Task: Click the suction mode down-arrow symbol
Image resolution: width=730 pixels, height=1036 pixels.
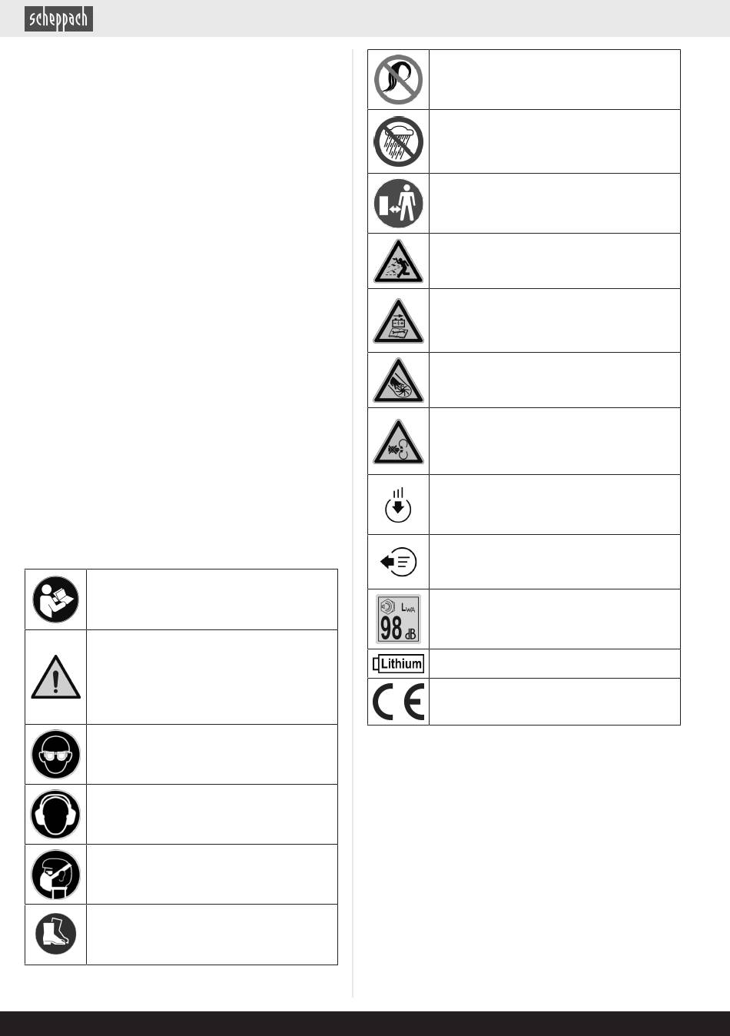Action: click(398, 505)
